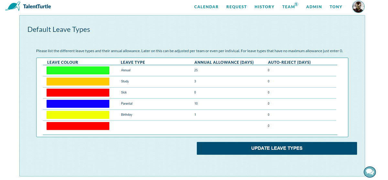Go to the Request page
This screenshot has width=388, height=180.
(236, 7)
